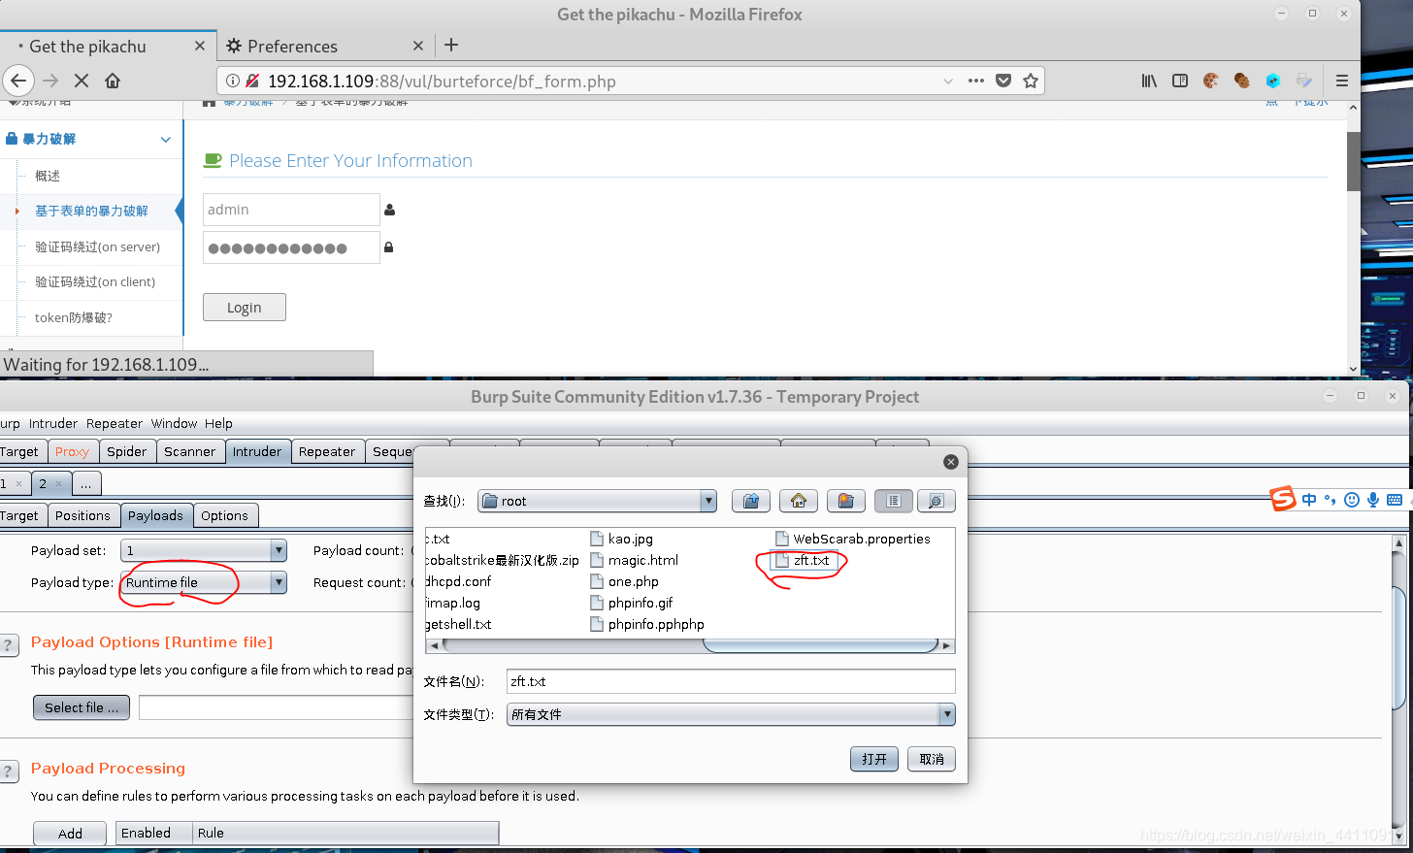Image resolution: width=1413 pixels, height=853 pixels.
Task: Open Firefox home page icon
Action: click(x=113, y=81)
